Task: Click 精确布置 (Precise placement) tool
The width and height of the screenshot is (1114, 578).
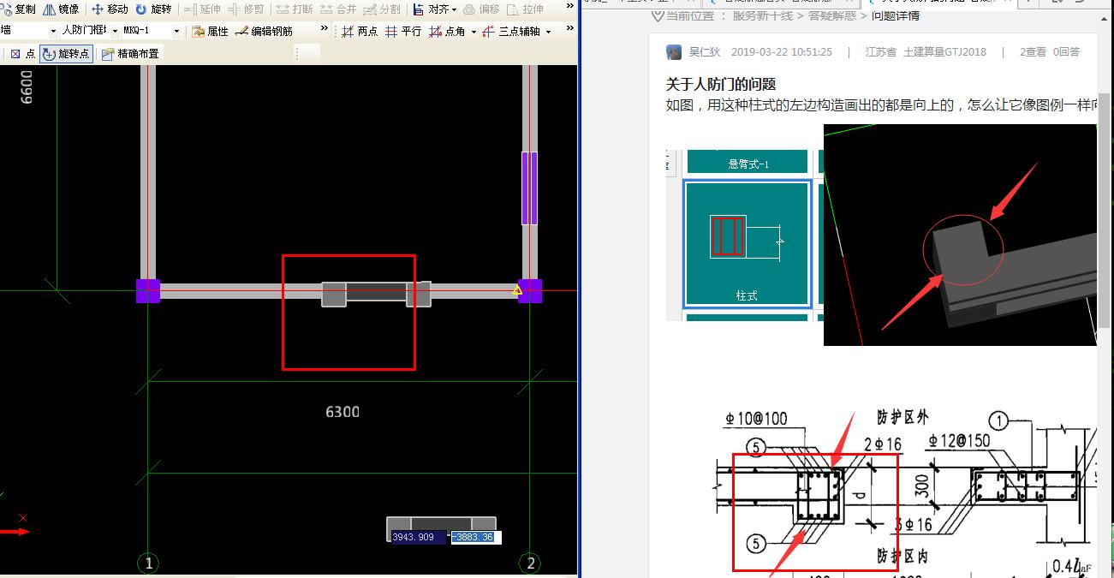Action: click(x=130, y=53)
